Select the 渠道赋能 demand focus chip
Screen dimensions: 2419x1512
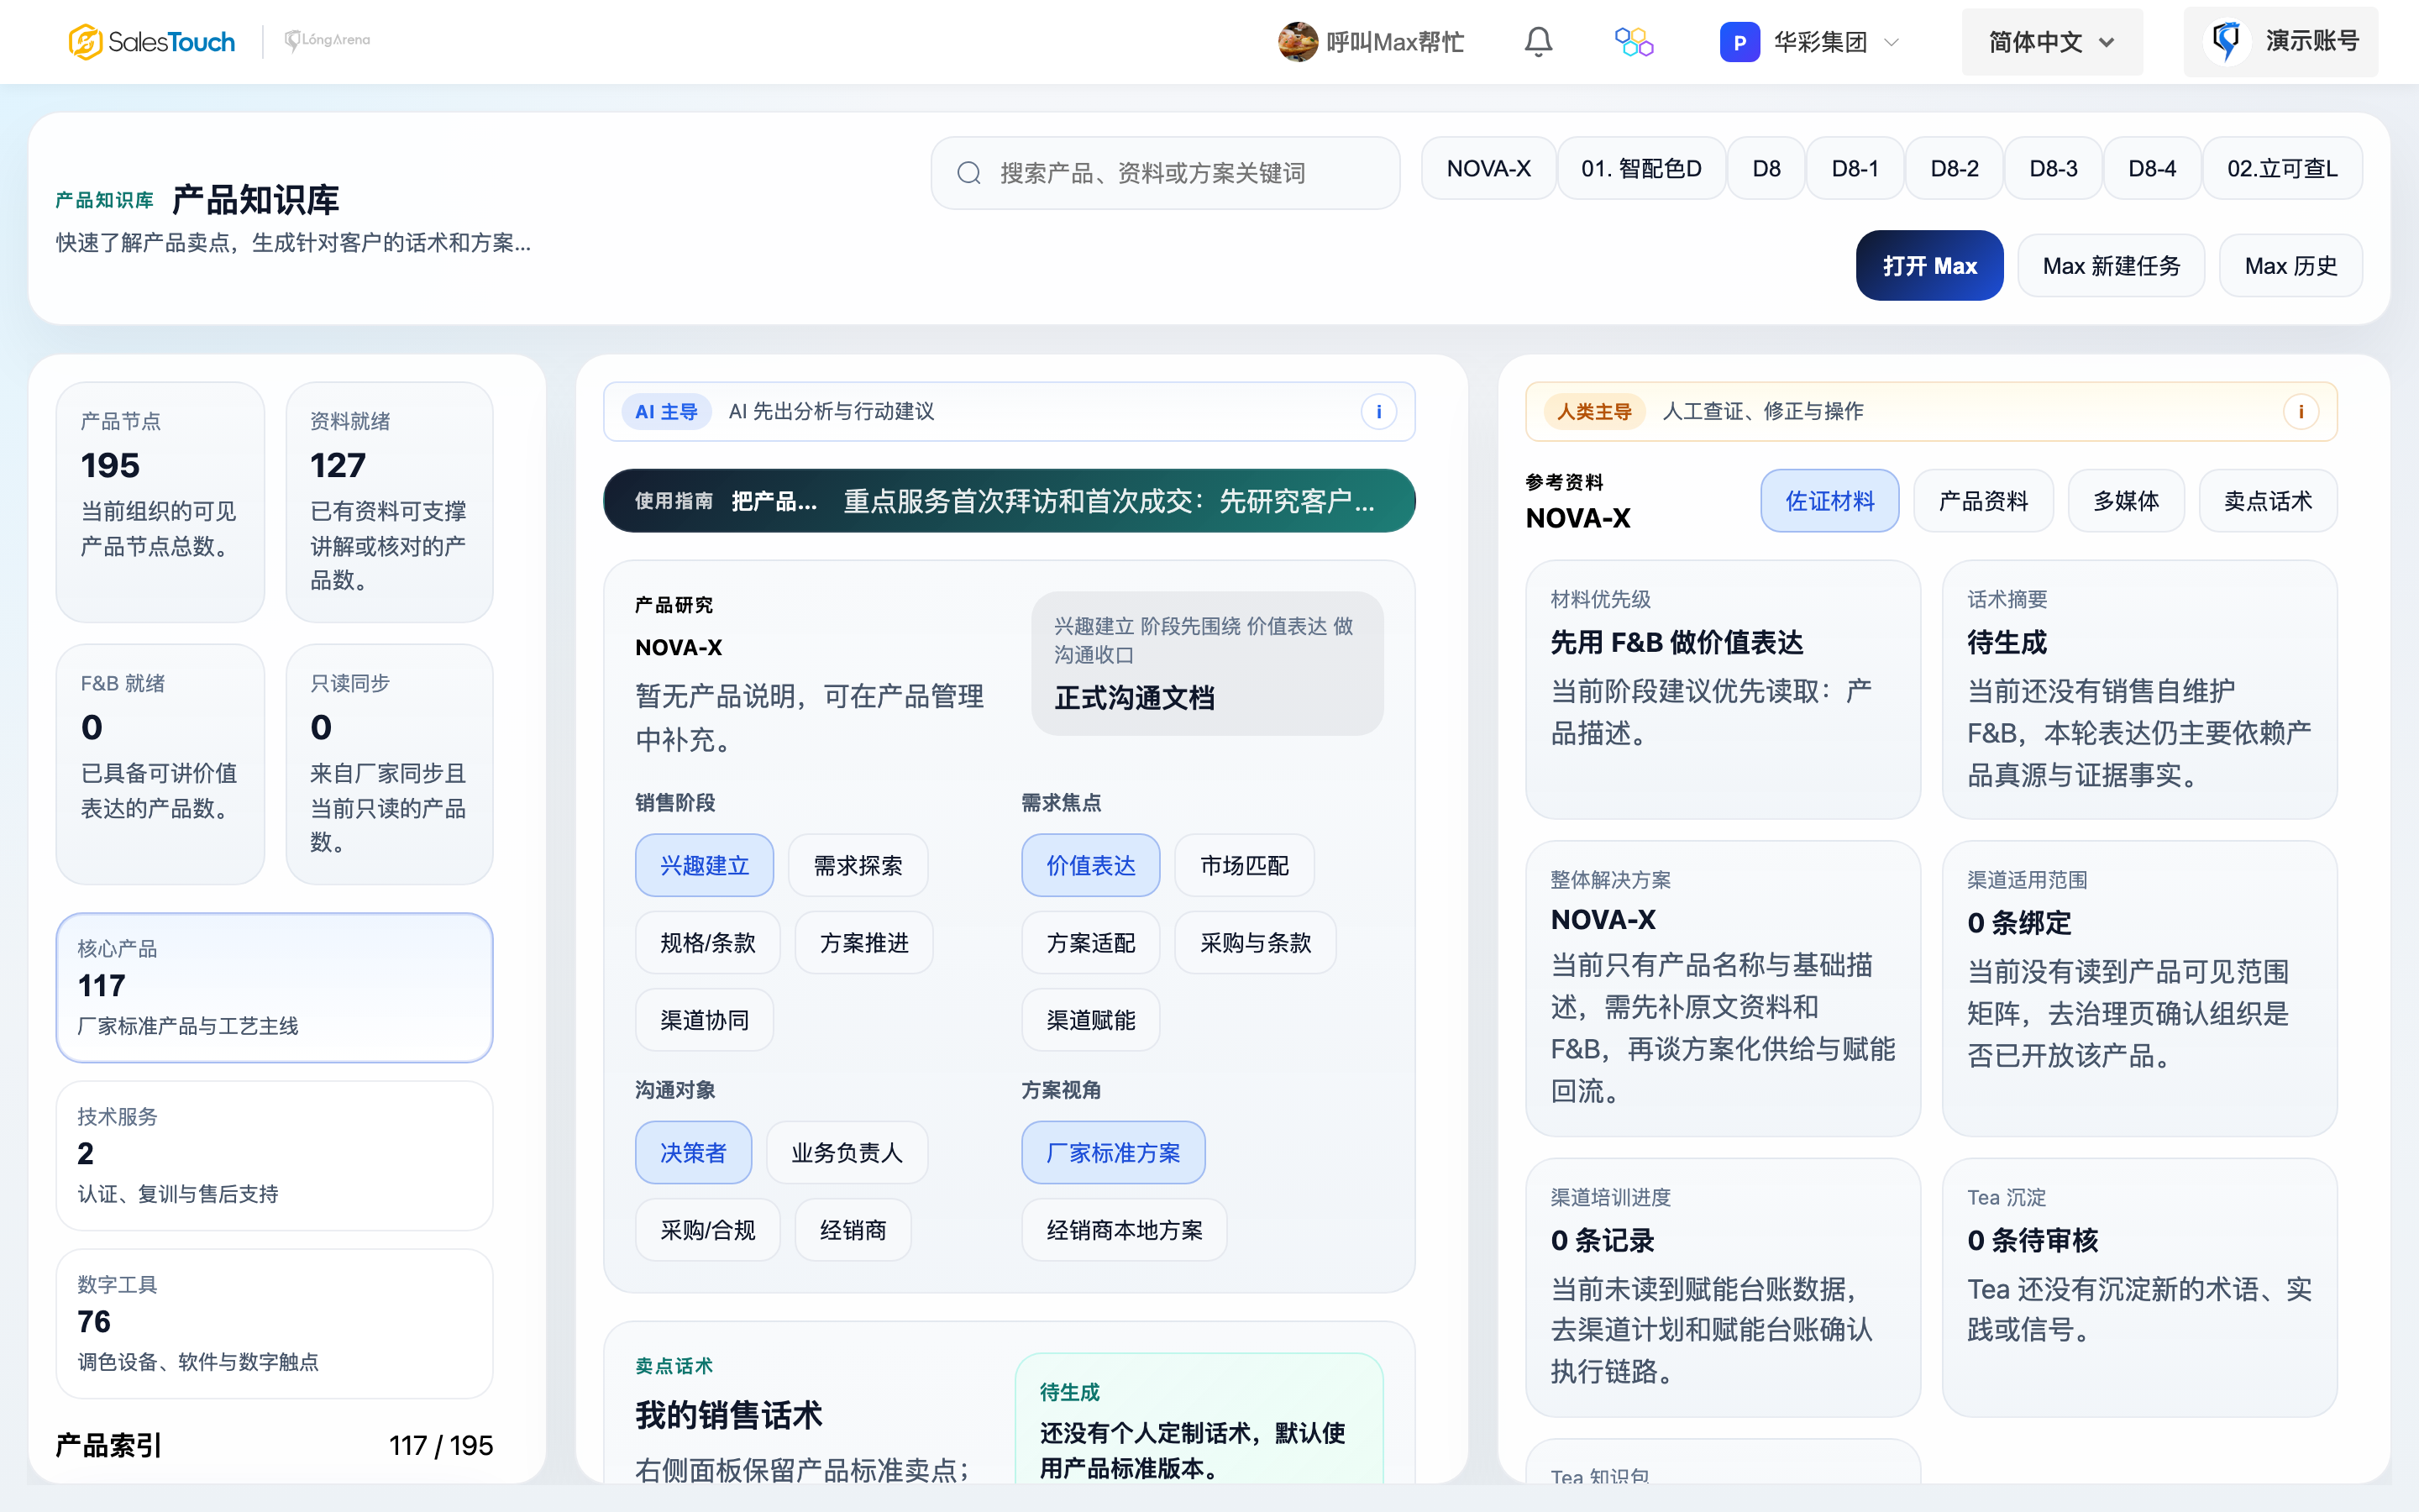1089,1019
